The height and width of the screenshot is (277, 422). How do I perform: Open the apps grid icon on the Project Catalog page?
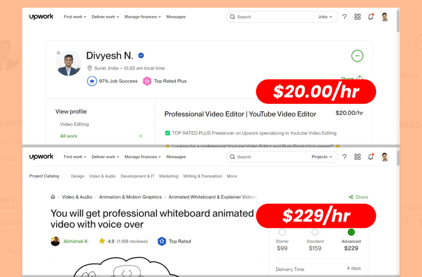click(357, 157)
